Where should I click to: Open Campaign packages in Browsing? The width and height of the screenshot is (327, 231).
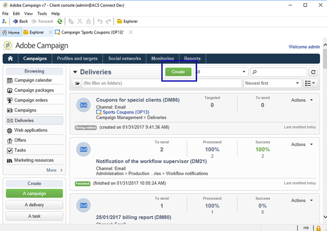click(34, 90)
